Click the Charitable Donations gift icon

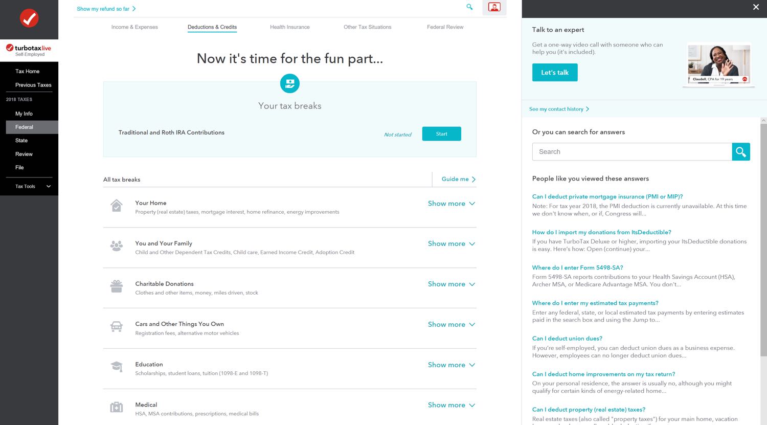[117, 286]
